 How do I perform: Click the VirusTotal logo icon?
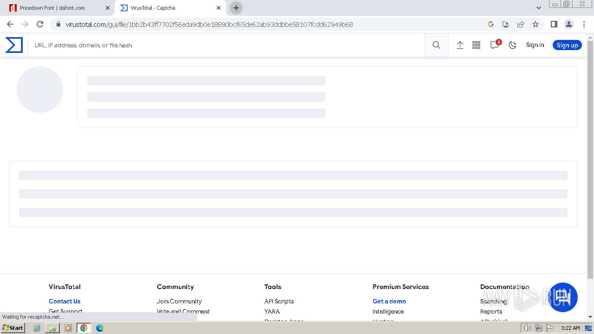click(x=14, y=45)
